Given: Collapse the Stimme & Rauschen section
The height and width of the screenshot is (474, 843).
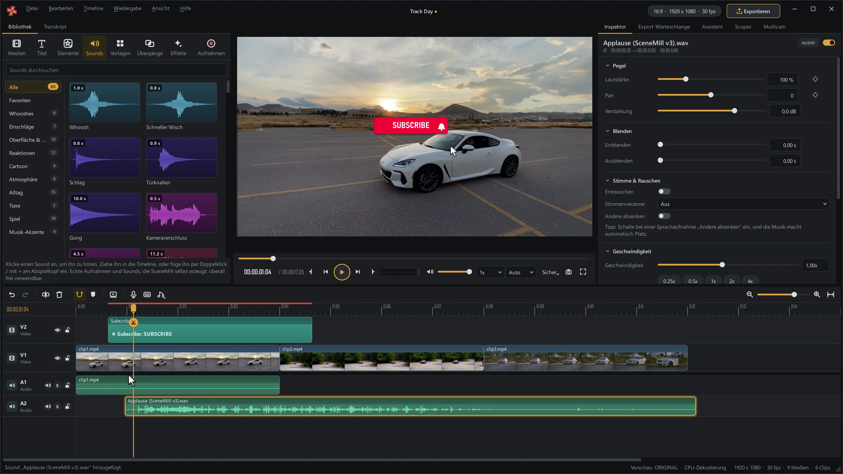Looking at the screenshot, I should point(608,181).
